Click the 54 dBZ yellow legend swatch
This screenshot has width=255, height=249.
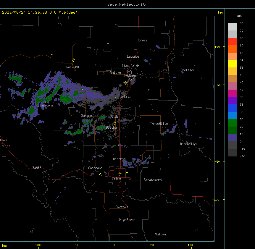click(233, 64)
